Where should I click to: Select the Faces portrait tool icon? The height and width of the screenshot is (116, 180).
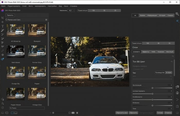[3, 55]
